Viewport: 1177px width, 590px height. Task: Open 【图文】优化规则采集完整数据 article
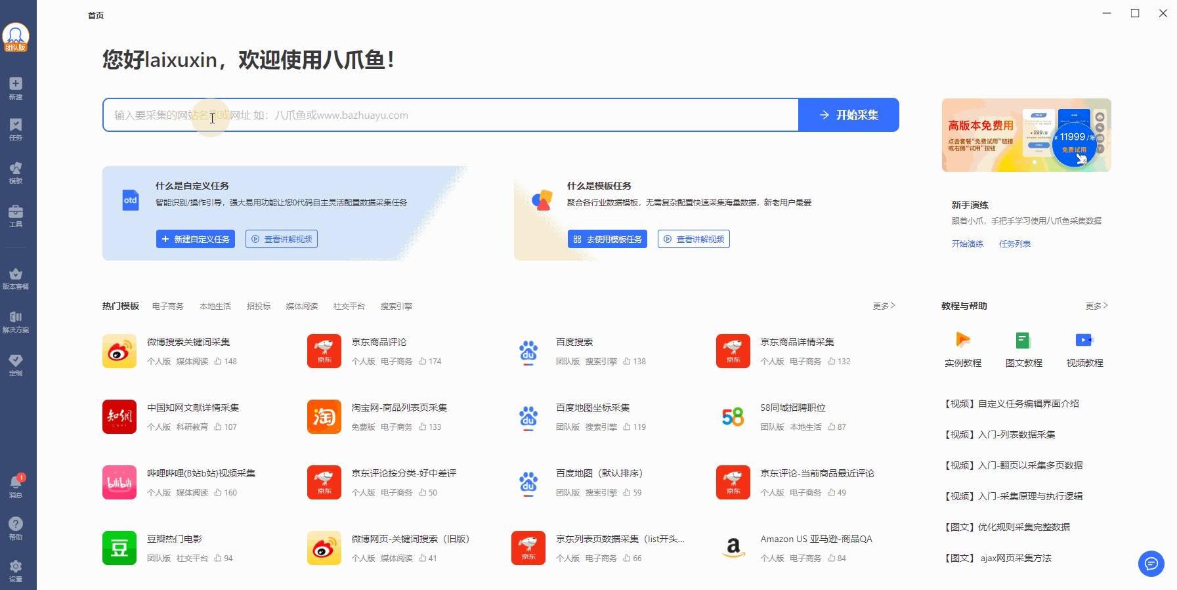[x=1006, y=527]
